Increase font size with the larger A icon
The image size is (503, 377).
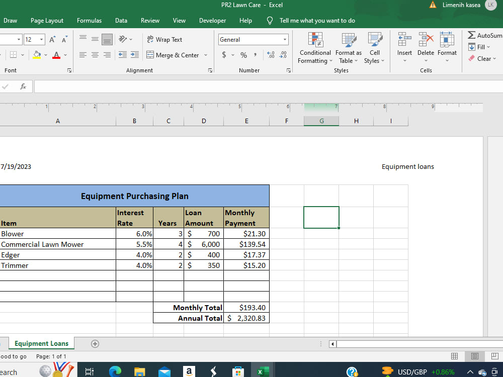pyautogui.click(x=52, y=39)
